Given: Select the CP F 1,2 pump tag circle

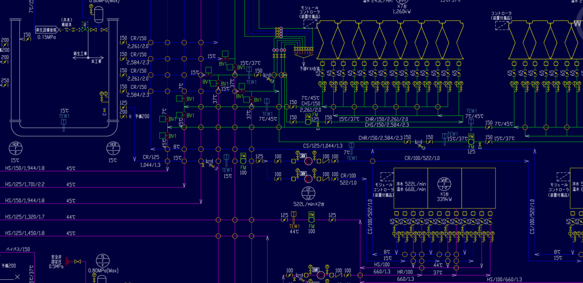Looking at the screenshot, I should (308, 193).
